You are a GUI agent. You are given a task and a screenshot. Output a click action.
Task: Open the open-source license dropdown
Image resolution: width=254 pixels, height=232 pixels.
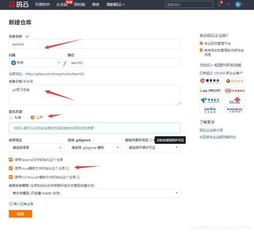tap(153, 148)
